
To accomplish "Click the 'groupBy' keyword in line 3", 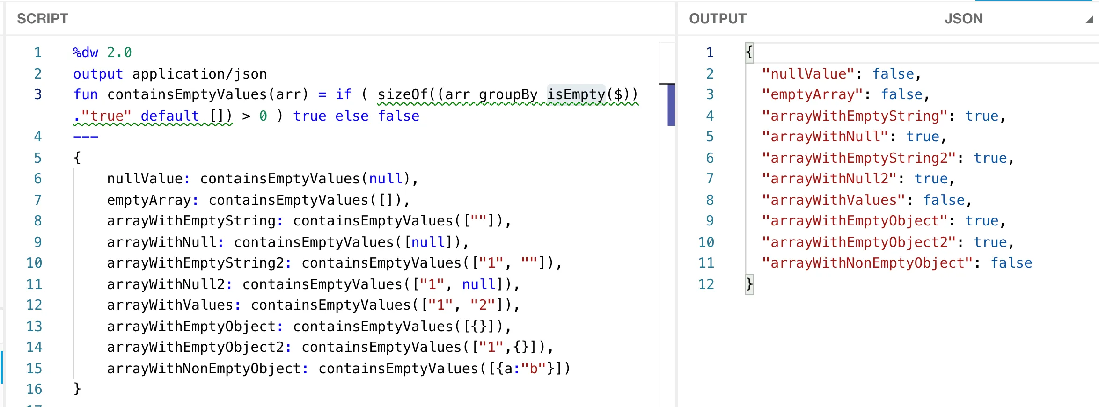I will tap(508, 94).
